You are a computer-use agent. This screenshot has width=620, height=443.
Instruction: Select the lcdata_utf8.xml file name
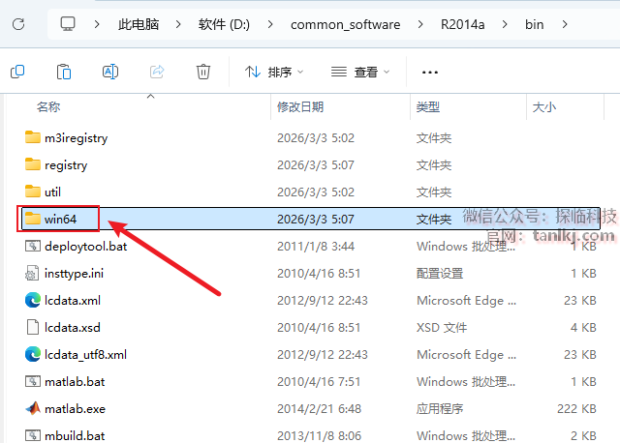click(85, 355)
